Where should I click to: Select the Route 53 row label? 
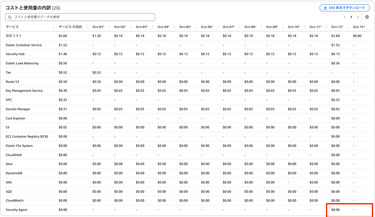pos(12,82)
